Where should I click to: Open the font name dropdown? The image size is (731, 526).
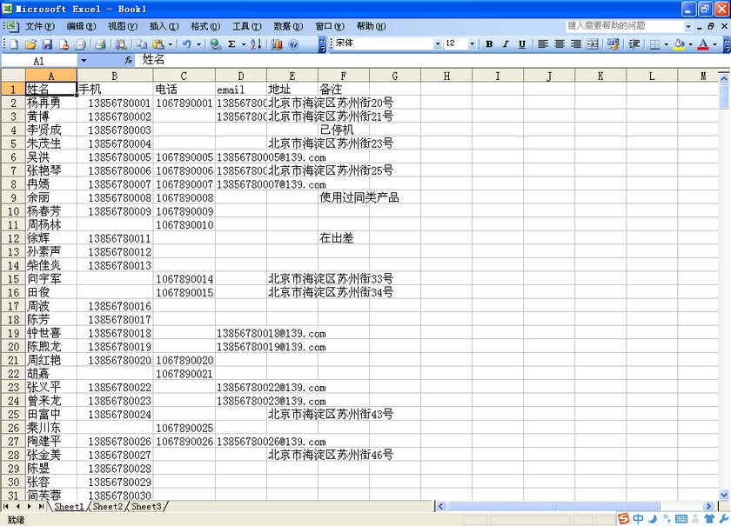pyautogui.click(x=437, y=43)
